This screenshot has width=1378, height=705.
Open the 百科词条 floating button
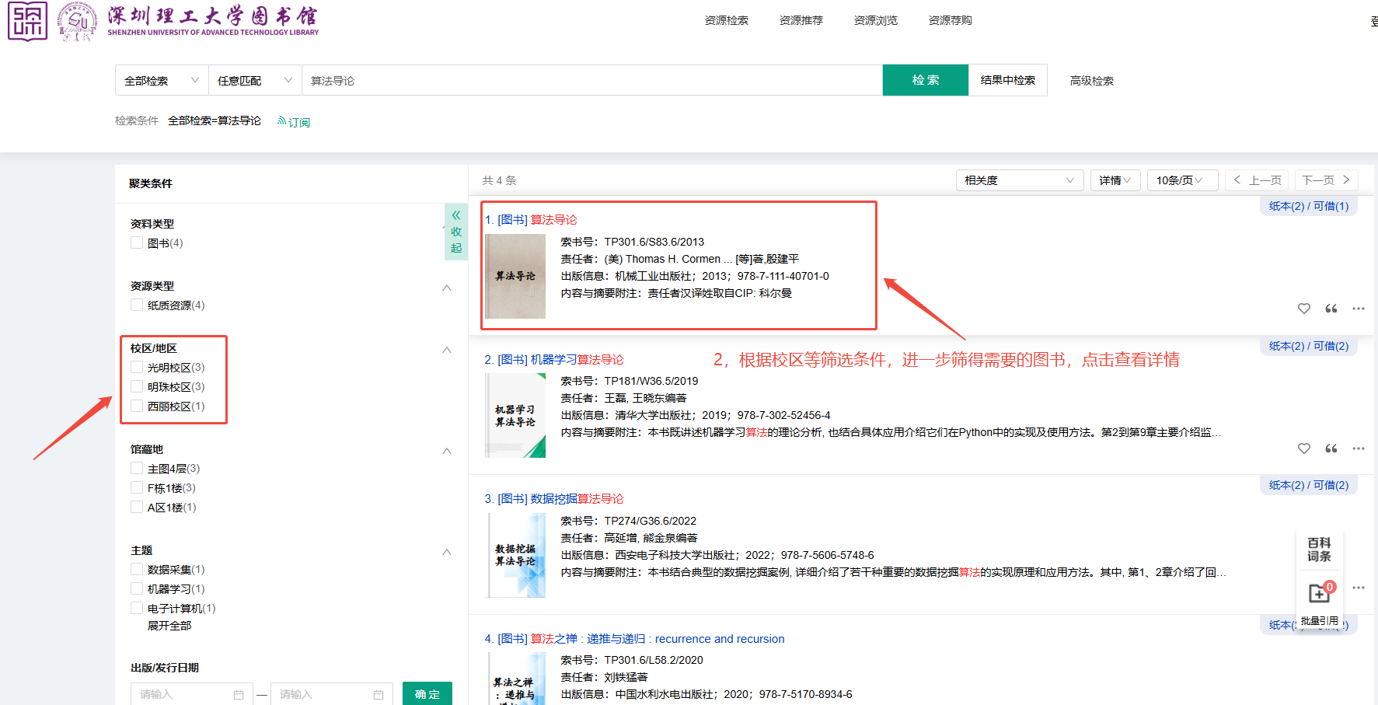[1319, 550]
